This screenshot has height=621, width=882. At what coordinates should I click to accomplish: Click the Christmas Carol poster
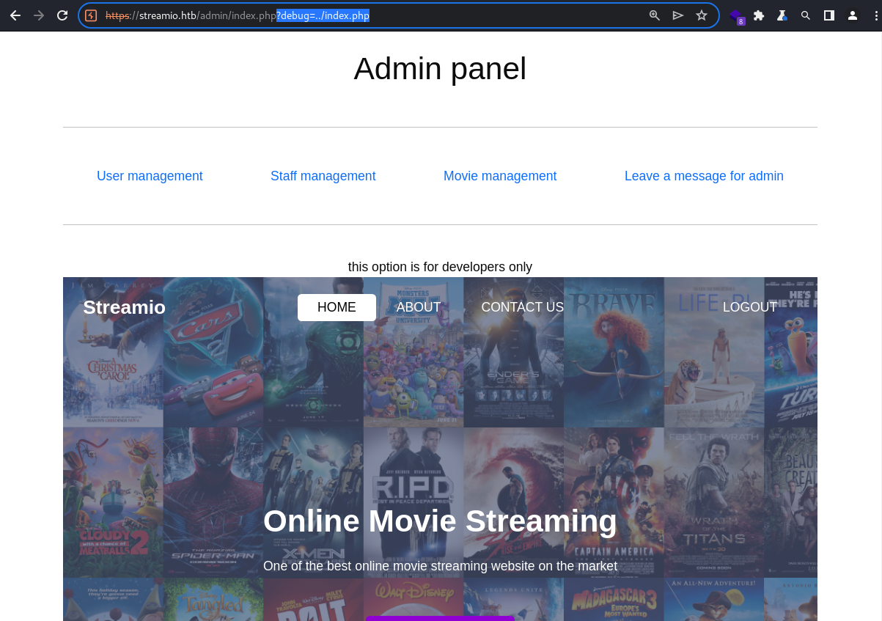(113, 352)
